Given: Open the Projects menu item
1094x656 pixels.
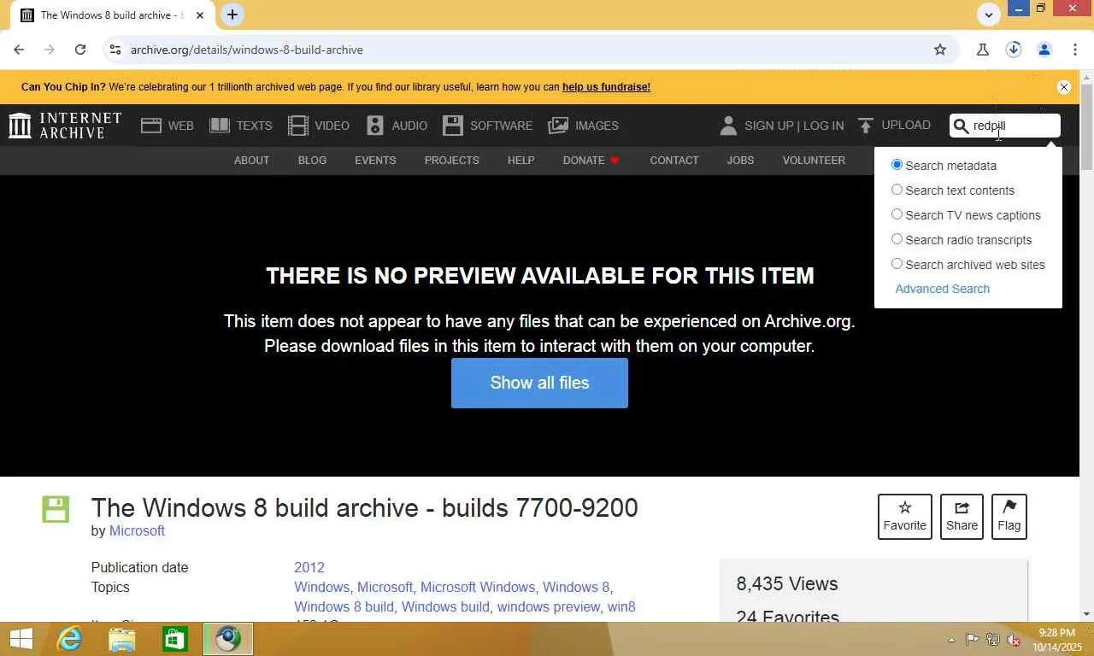Looking at the screenshot, I should (451, 160).
